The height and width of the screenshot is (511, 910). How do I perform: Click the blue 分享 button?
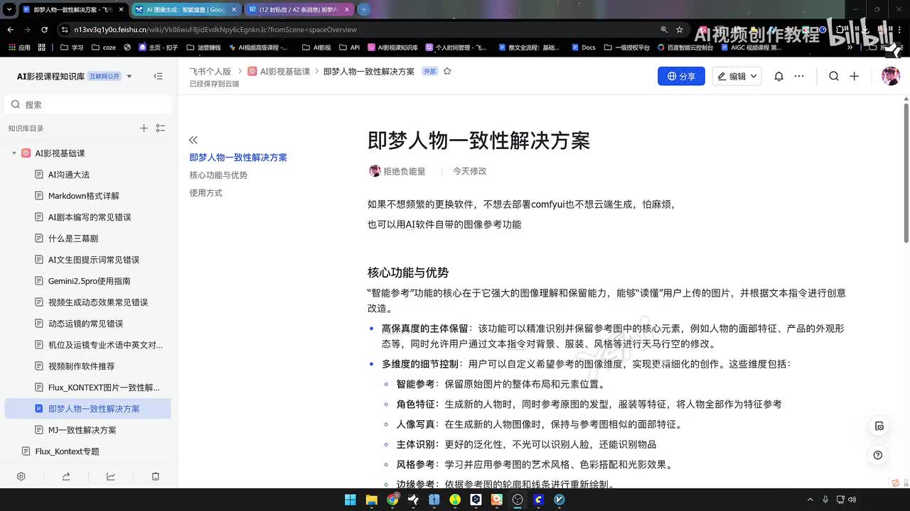[x=681, y=76]
